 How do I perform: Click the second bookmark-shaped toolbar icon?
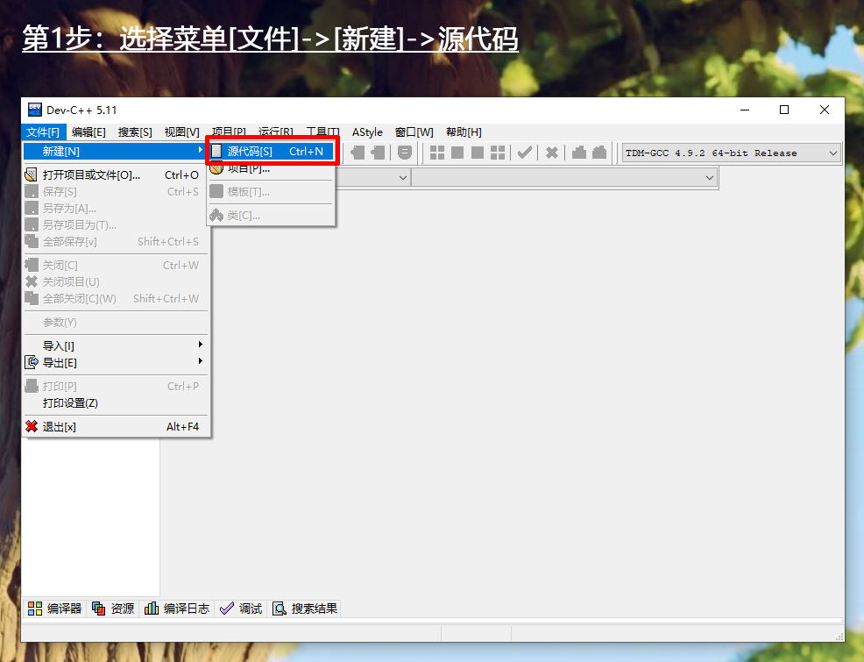point(378,153)
